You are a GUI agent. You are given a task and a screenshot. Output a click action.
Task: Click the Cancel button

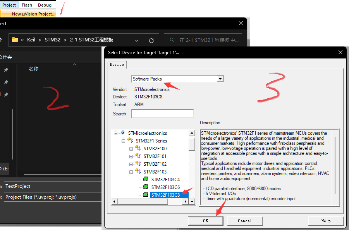point(245,221)
